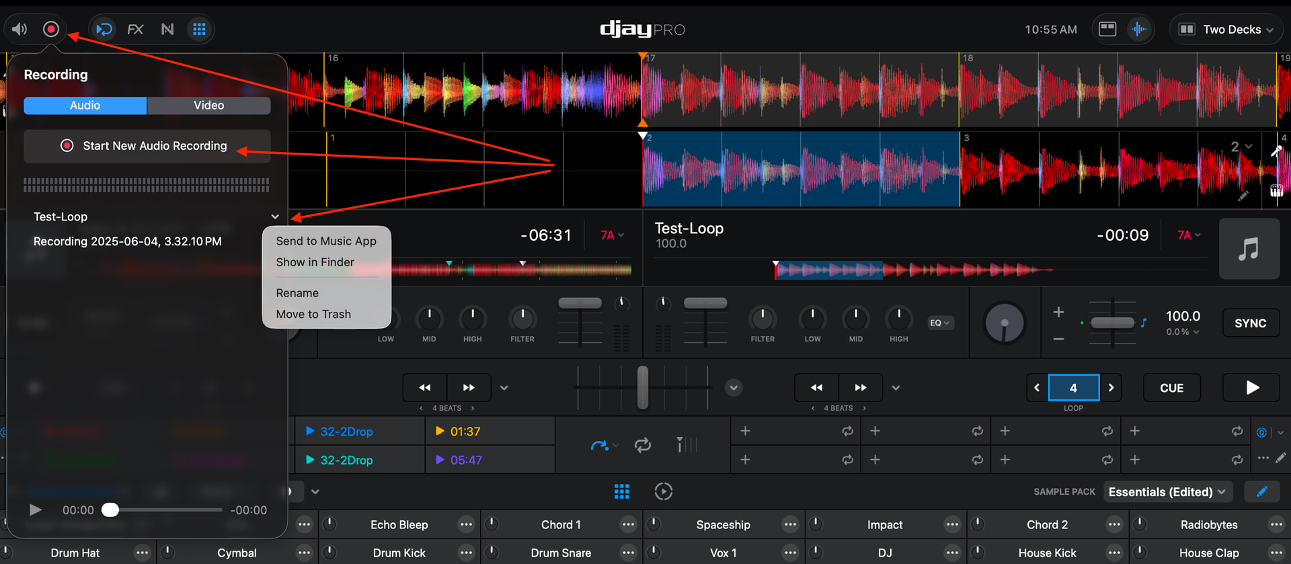Switch recording mode to Video
Image resolution: width=1291 pixels, height=564 pixels.
tap(208, 106)
